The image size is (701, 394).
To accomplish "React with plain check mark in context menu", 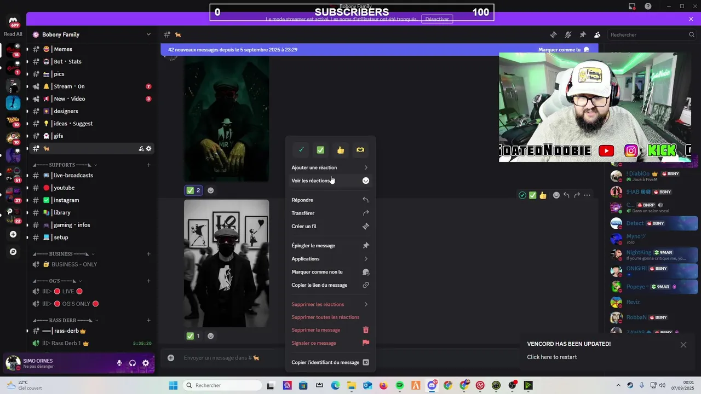I will pos(301,150).
